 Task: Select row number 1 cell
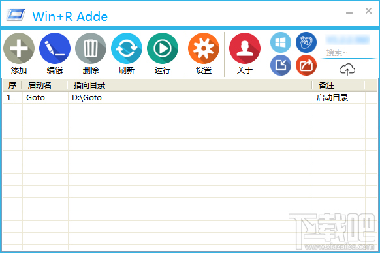pyautogui.click(x=12, y=98)
